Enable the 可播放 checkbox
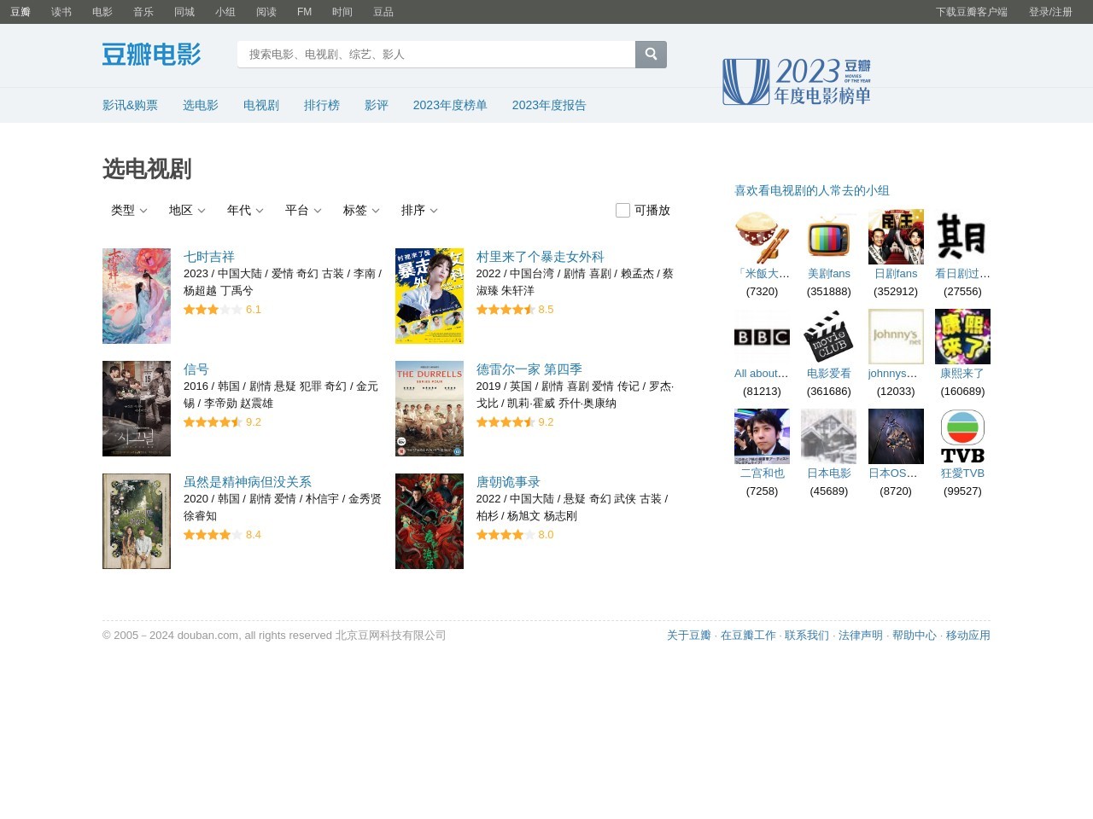Image resolution: width=1093 pixels, height=819 pixels. (622, 211)
